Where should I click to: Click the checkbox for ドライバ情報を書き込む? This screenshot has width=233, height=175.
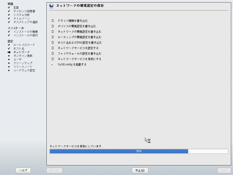[x=53, y=21]
